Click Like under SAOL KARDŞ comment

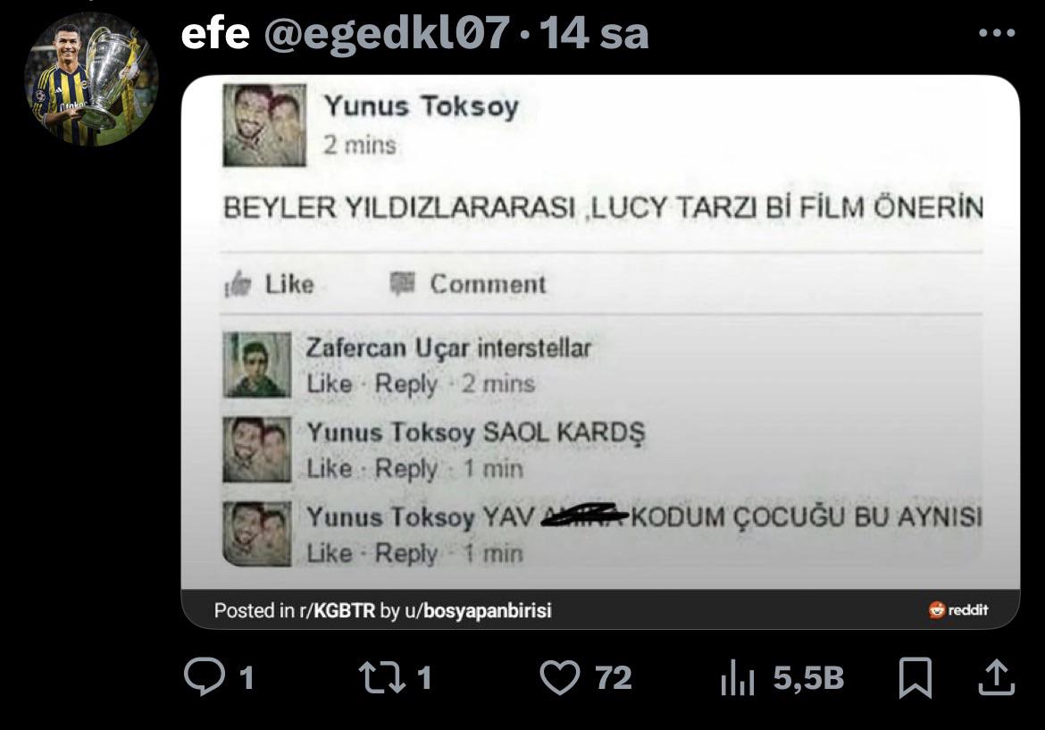[x=330, y=468]
